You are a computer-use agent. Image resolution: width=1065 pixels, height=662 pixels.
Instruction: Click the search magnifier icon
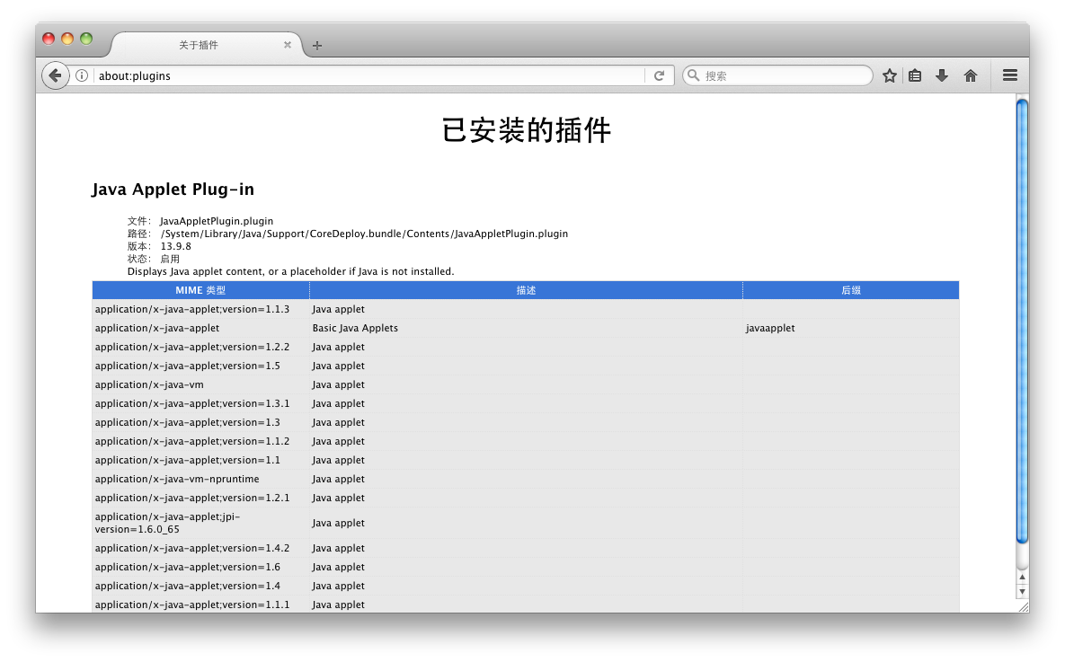pos(693,76)
